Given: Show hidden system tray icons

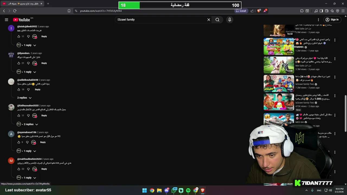Looking at the screenshot, I should coord(307,190).
